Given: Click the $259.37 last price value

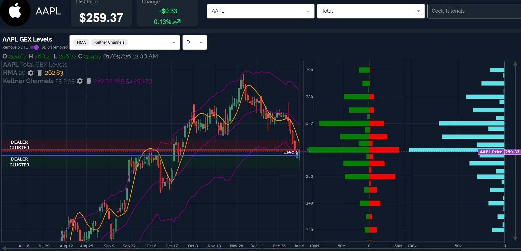Looking at the screenshot, I should click(101, 18).
